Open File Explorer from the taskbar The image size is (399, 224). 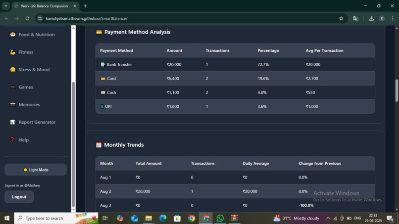pos(149,218)
